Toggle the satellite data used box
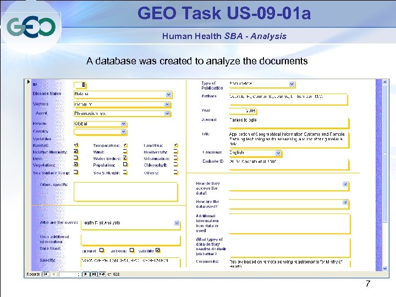396x297 pixels. 158,250
